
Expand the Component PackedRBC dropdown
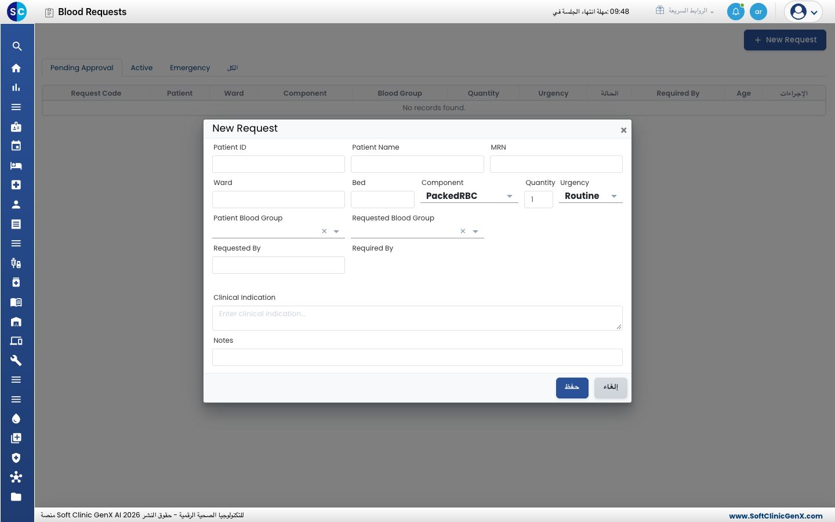point(469,196)
